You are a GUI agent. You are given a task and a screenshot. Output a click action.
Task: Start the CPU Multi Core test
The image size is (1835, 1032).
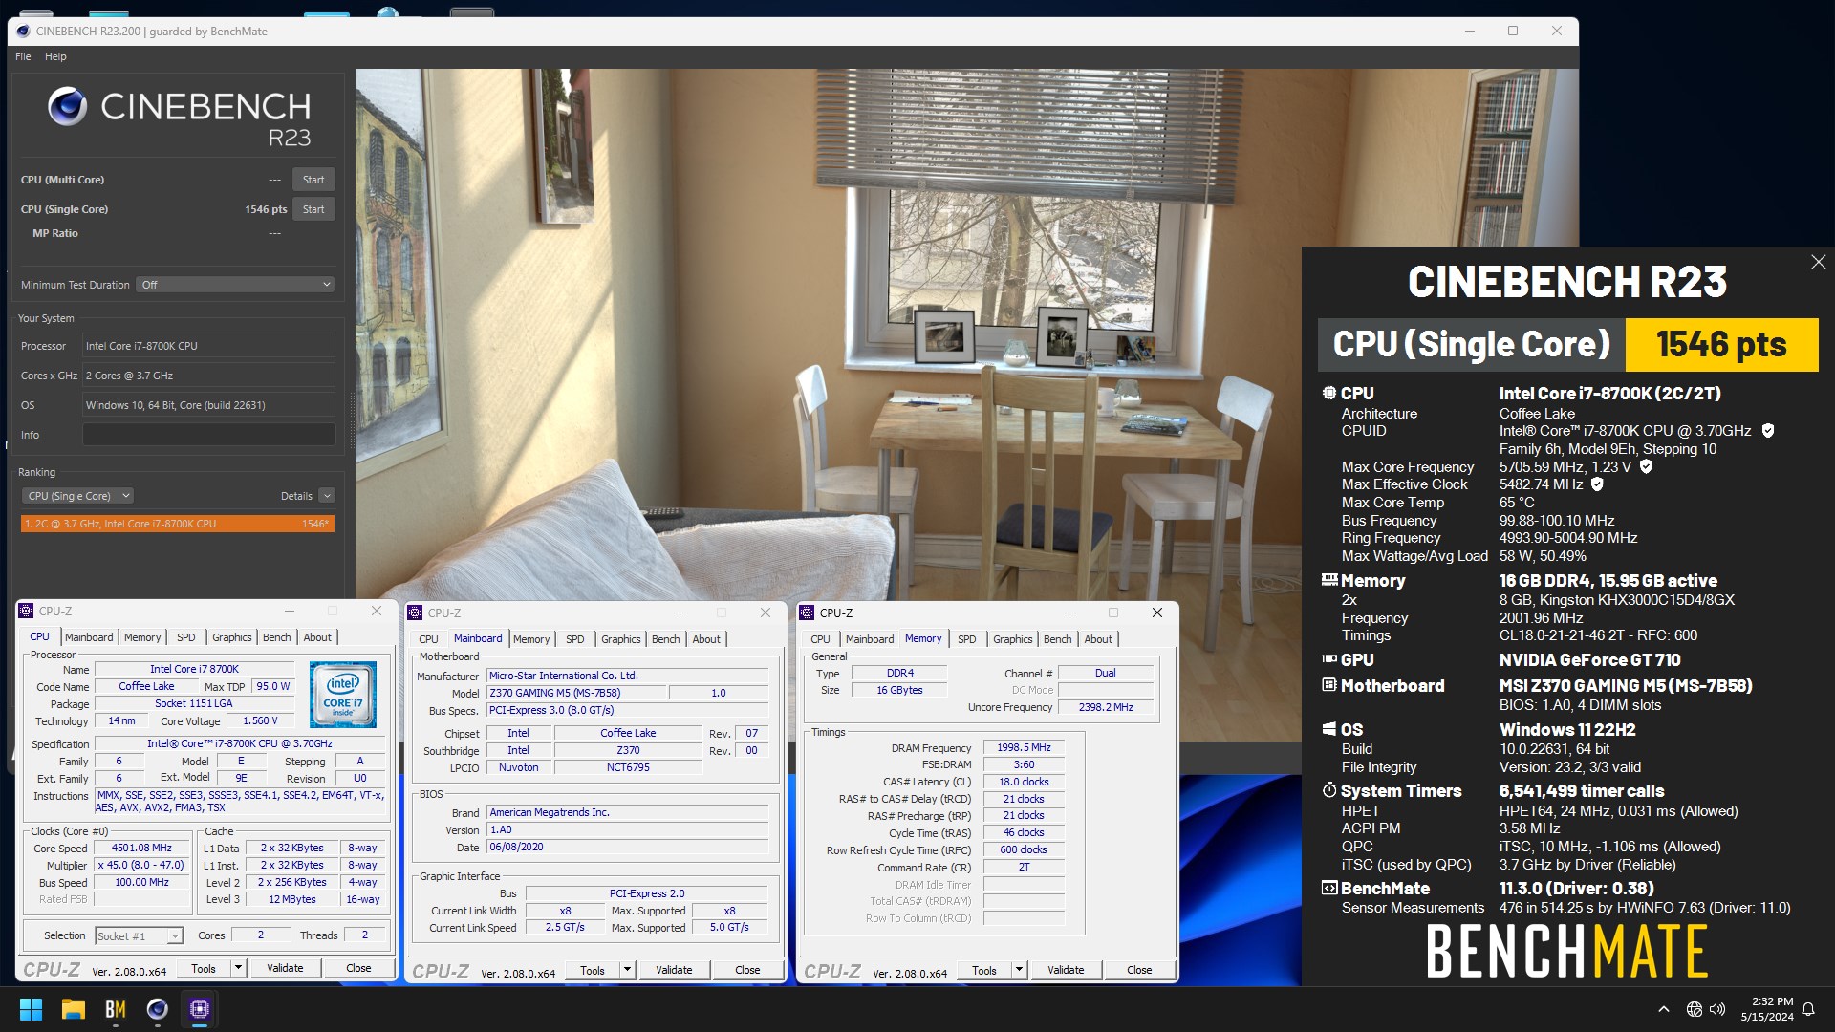pyautogui.click(x=313, y=180)
